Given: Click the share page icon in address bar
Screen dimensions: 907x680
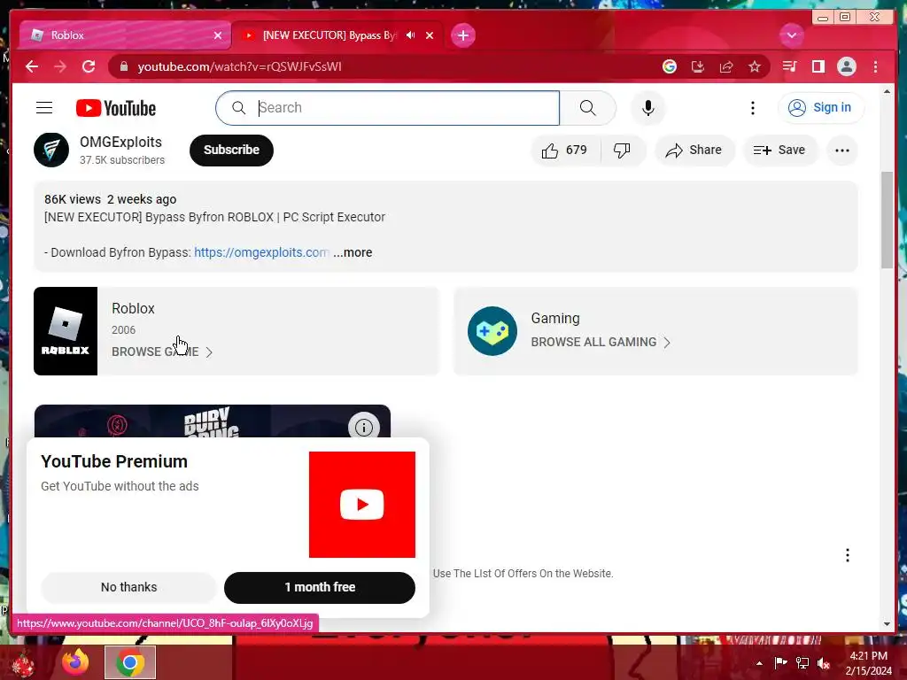Looking at the screenshot, I should point(726,66).
